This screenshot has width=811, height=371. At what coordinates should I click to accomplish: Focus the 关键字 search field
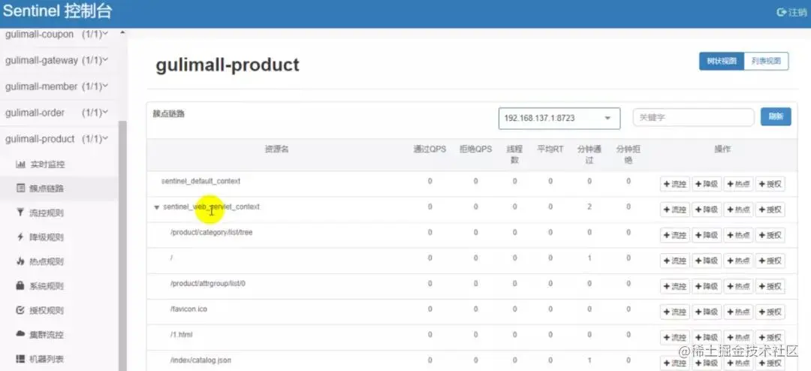(x=694, y=117)
